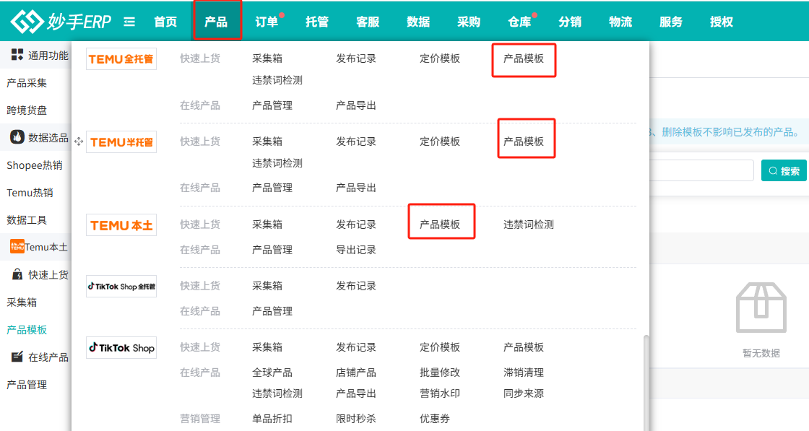Open 产品管理 under TEMU全托管
Screen dimensions: 809x431
pos(272,105)
